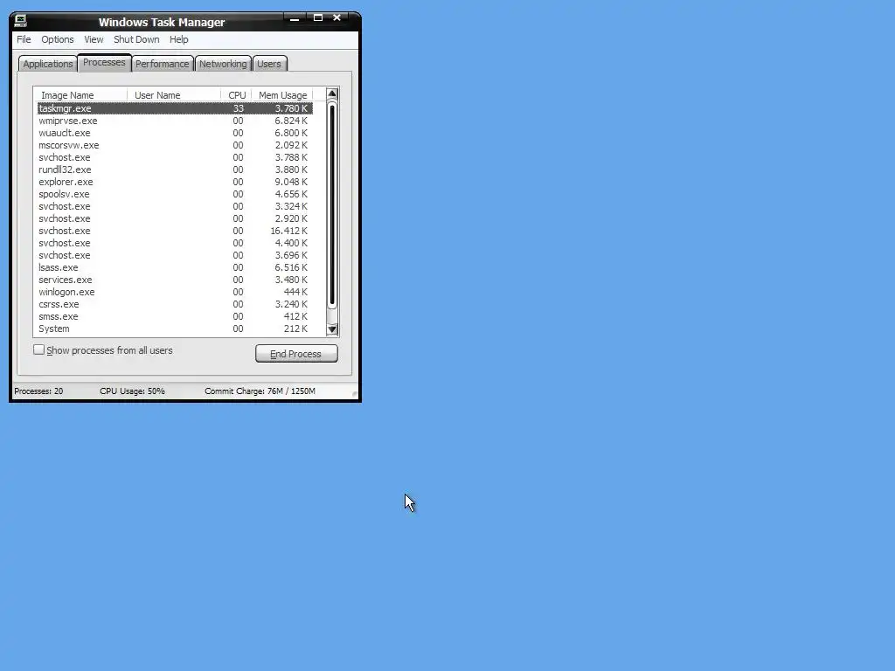The image size is (895, 671).
Task: Select the smss.exe process
Action: pos(175,316)
